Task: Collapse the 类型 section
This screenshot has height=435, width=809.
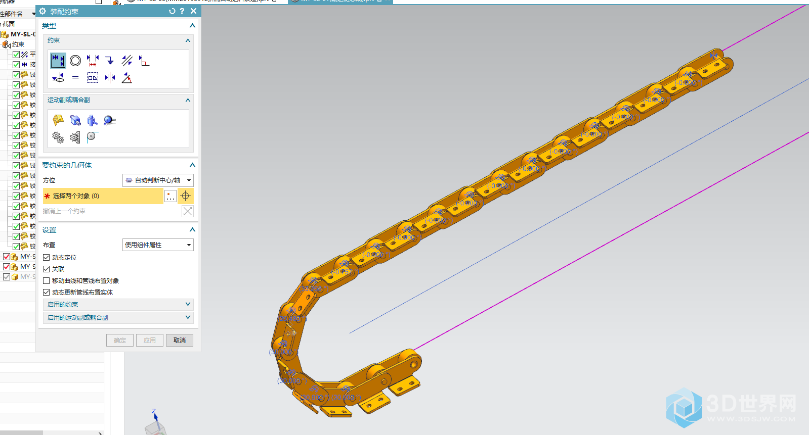Action: [x=192, y=26]
